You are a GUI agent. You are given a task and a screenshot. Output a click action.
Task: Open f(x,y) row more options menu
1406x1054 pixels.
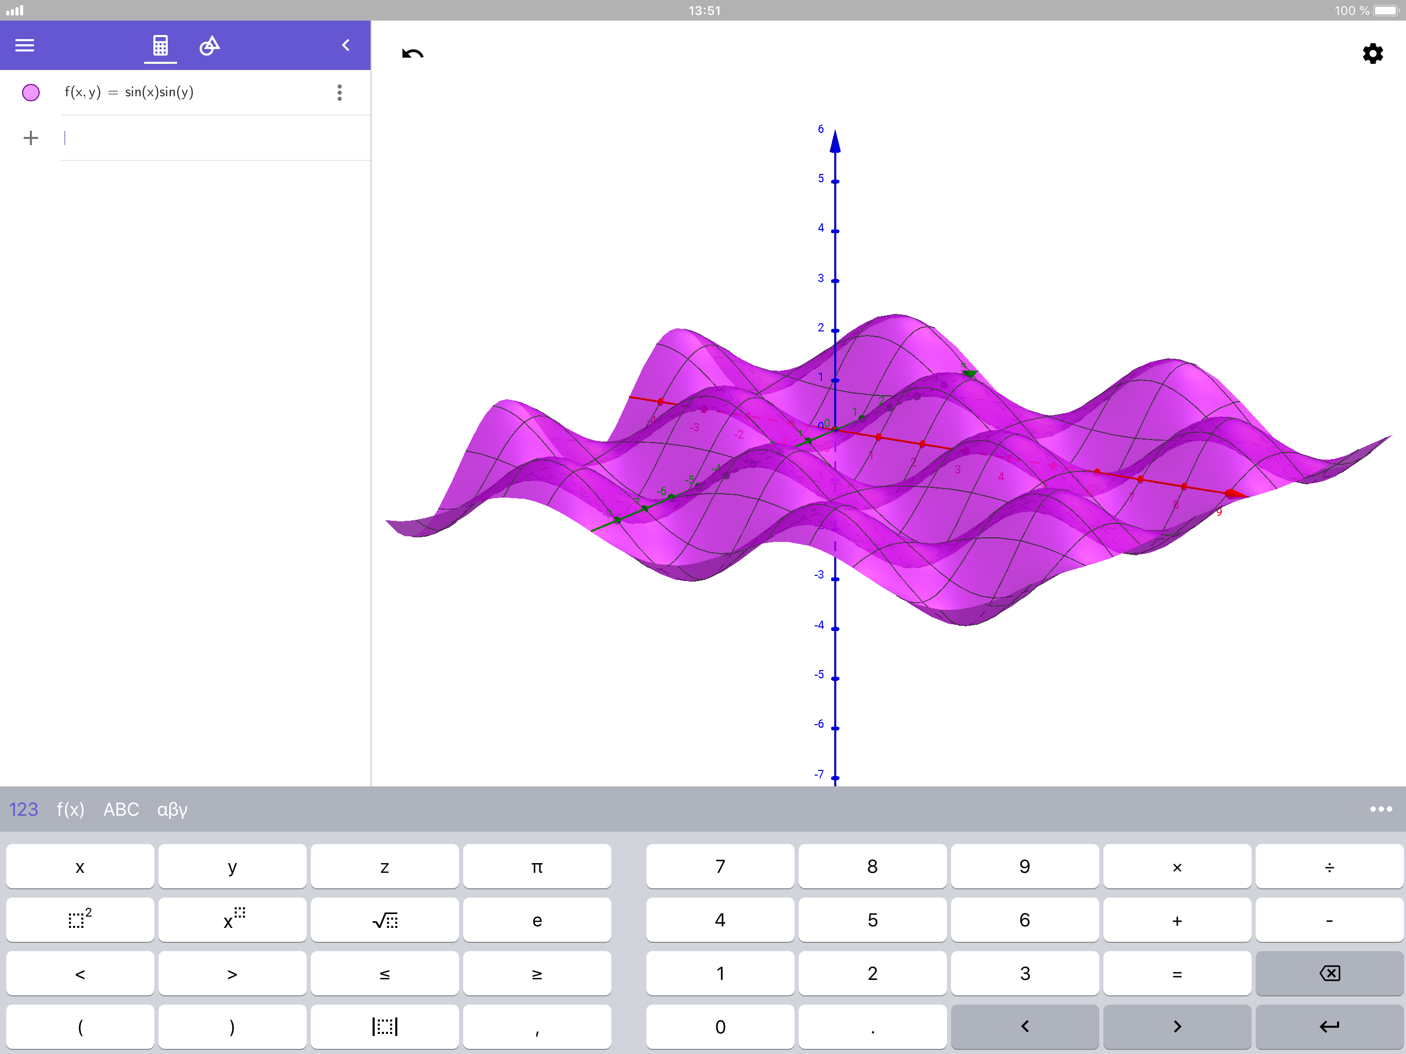(x=340, y=93)
